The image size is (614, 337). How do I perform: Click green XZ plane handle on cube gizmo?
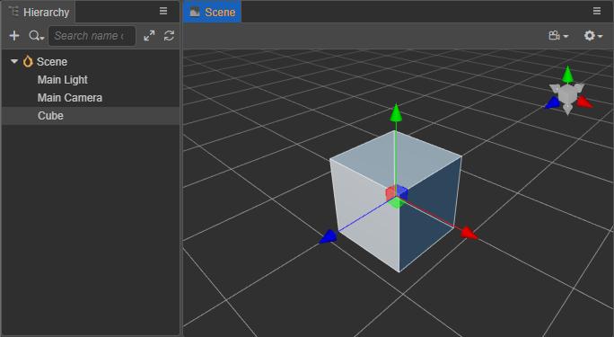click(397, 202)
